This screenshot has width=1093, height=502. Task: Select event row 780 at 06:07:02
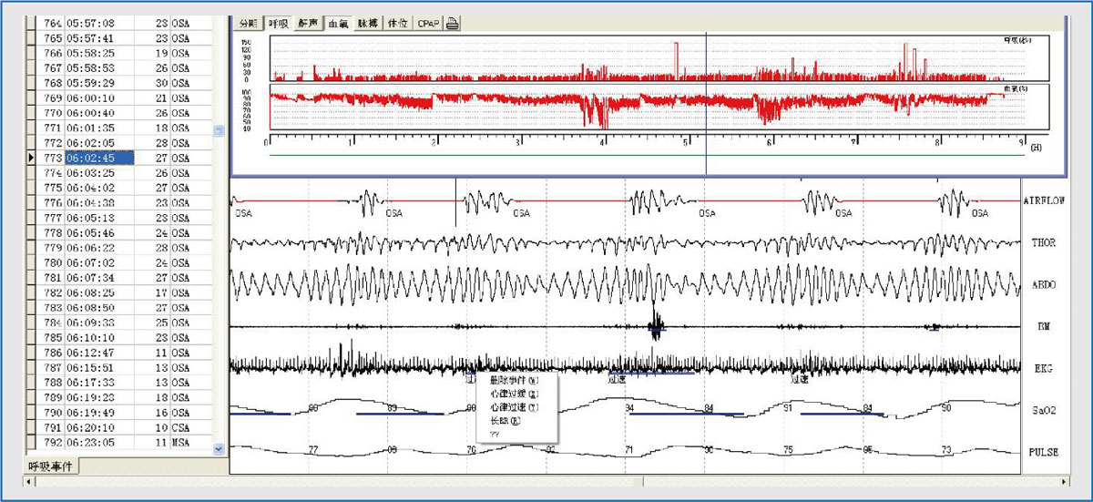tap(118, 262)
